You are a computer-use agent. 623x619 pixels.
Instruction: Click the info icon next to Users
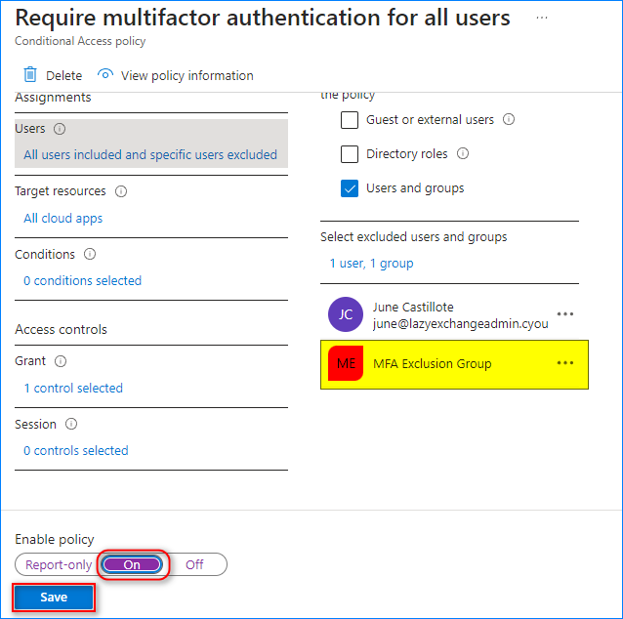click(60, 129)
